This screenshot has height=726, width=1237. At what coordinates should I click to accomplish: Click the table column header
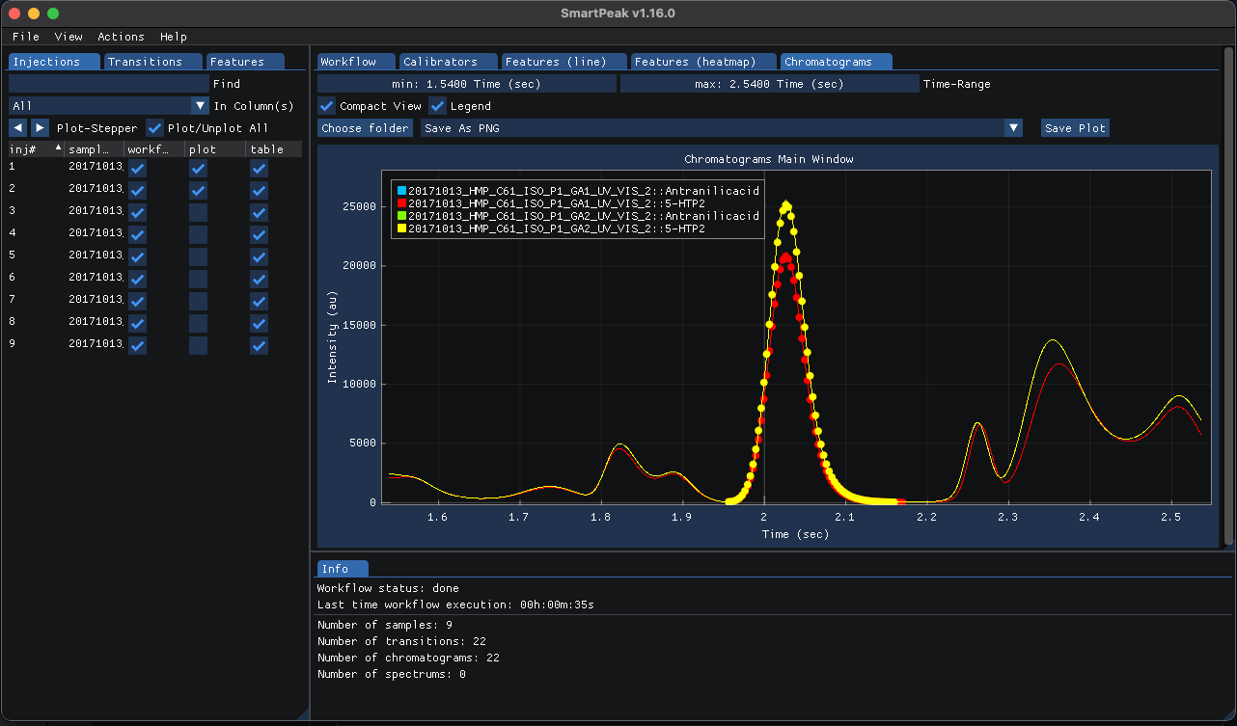point(275,149)
